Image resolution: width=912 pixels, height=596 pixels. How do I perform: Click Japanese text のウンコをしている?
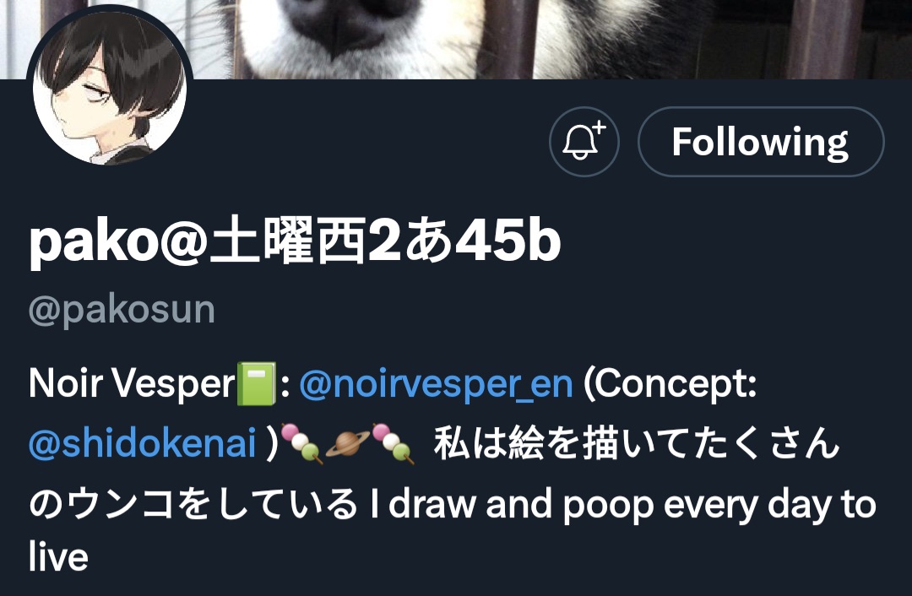click(x=193, y=503)
